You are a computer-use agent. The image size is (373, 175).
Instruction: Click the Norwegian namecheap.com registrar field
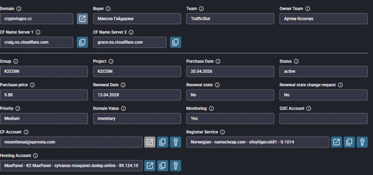(x=258, y=142)
